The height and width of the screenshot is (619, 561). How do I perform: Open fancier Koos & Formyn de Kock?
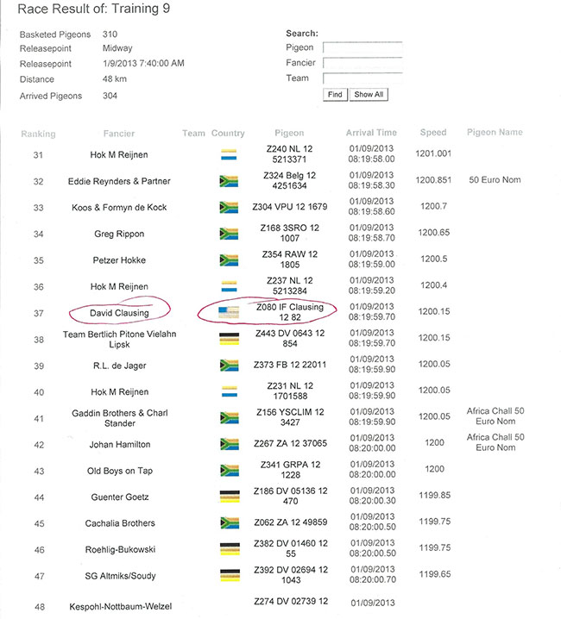(x=119, y=208)
